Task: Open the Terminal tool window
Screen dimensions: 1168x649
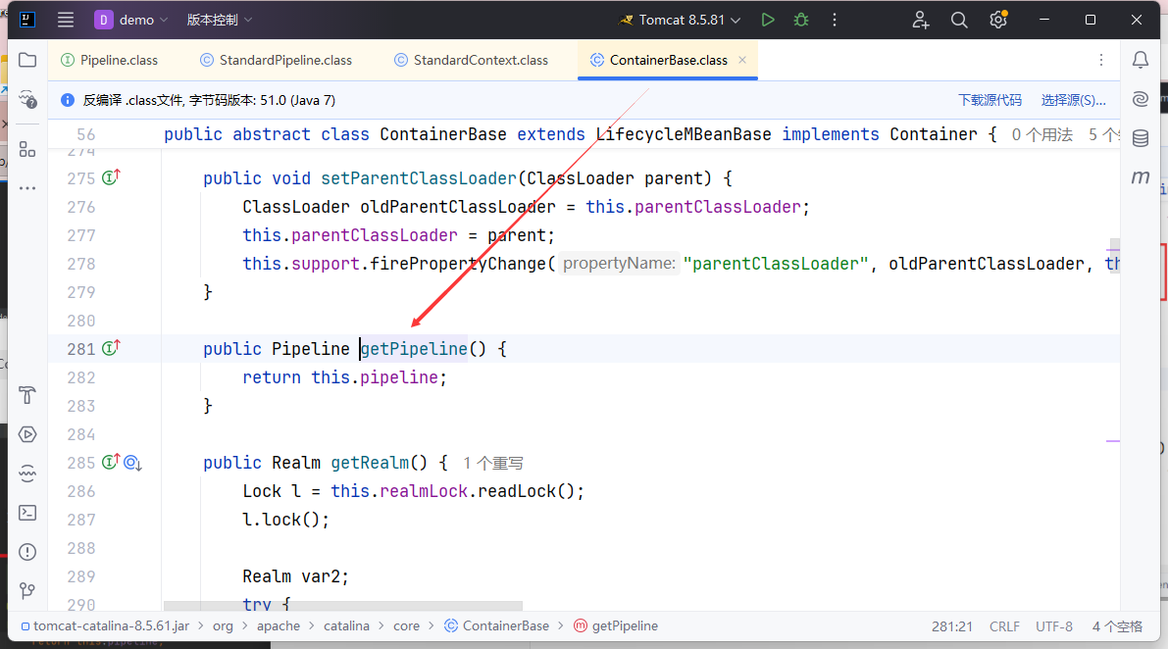Action: click(27, 512)
